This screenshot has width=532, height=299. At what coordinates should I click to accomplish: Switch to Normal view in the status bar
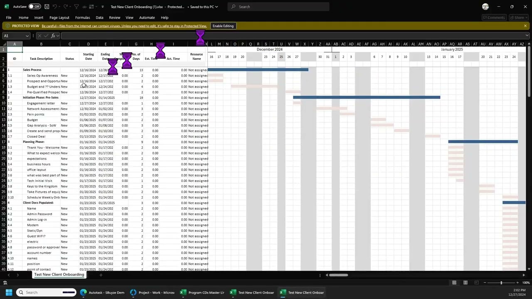[454, 283]
